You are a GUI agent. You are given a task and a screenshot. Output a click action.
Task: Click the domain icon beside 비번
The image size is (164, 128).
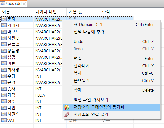(4, 63)
